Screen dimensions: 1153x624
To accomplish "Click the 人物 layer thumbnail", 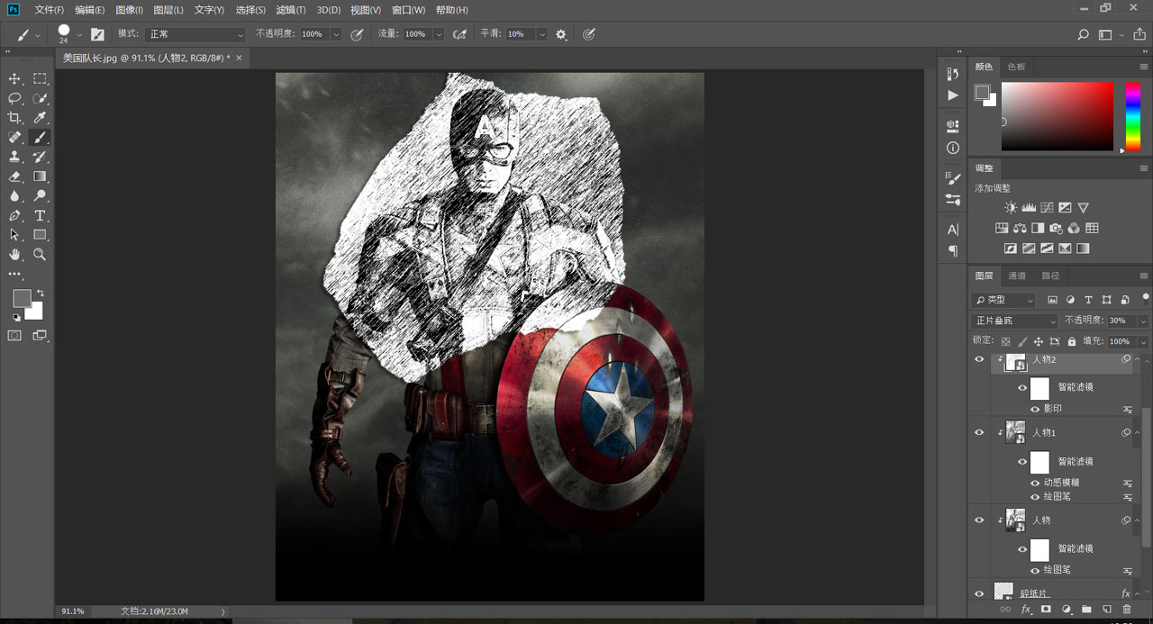I will click(1016, 520).
